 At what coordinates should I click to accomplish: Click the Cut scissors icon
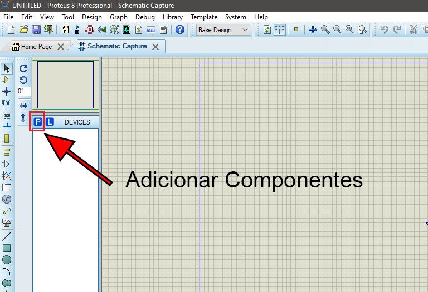(414, 29)
